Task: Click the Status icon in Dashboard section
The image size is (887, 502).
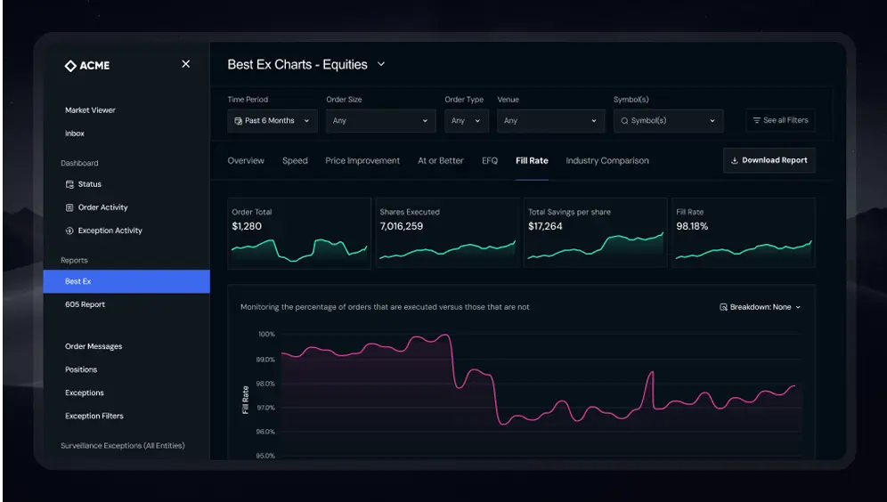Action: coord(69,184)
